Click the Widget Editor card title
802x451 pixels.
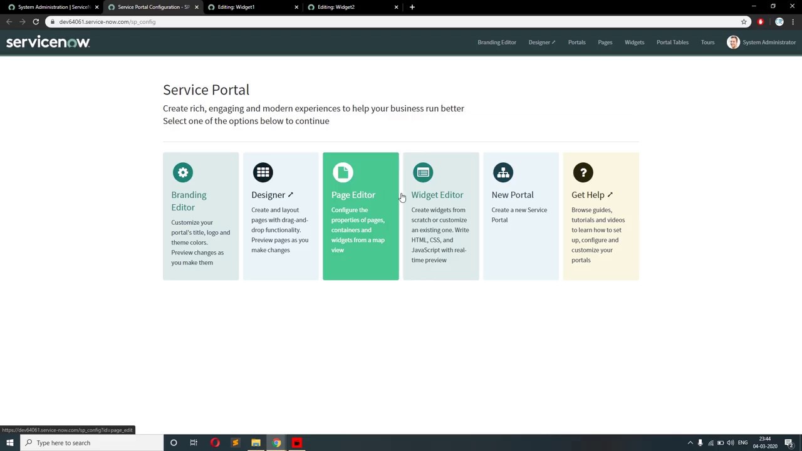[437, 195]
